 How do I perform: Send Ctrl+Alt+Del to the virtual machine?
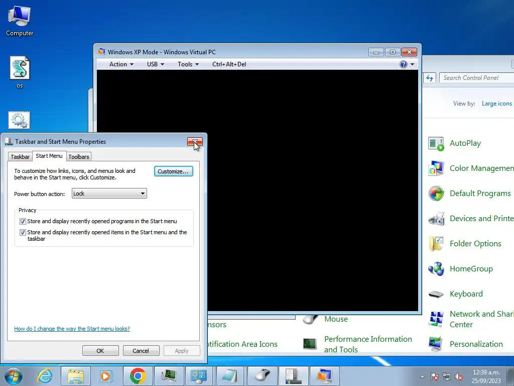coord(229,64)
